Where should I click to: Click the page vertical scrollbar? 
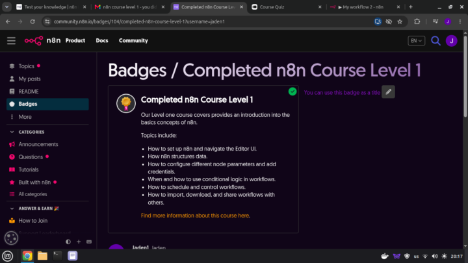[465, 76]
